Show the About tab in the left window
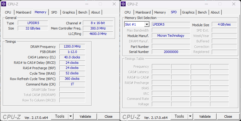Image resolution: width=241 pixels, height=121 pixels. 95,12
